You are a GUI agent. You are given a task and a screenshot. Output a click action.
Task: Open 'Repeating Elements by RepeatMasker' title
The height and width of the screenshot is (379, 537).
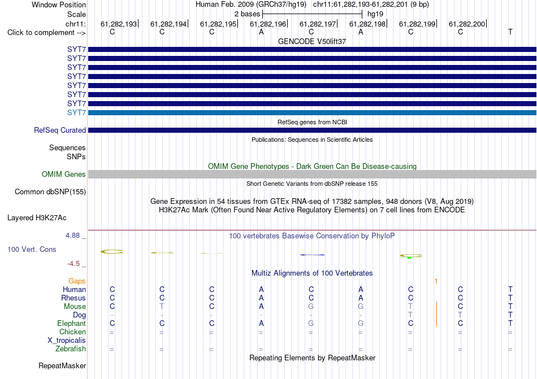click(x=312, y=358)
